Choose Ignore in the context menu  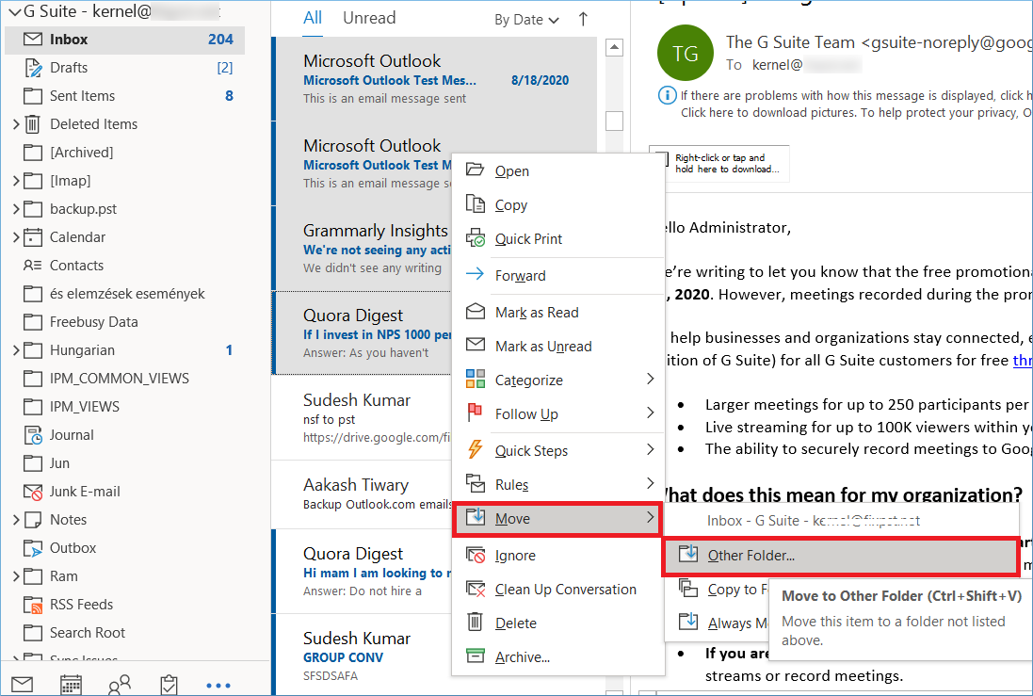[x=558, y=556]
